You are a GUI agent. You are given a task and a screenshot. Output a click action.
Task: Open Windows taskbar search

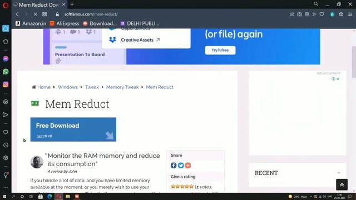click(x=13, y=196)
